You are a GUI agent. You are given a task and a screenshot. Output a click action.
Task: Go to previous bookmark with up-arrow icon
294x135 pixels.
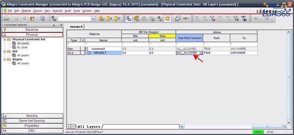click(117, 18)
